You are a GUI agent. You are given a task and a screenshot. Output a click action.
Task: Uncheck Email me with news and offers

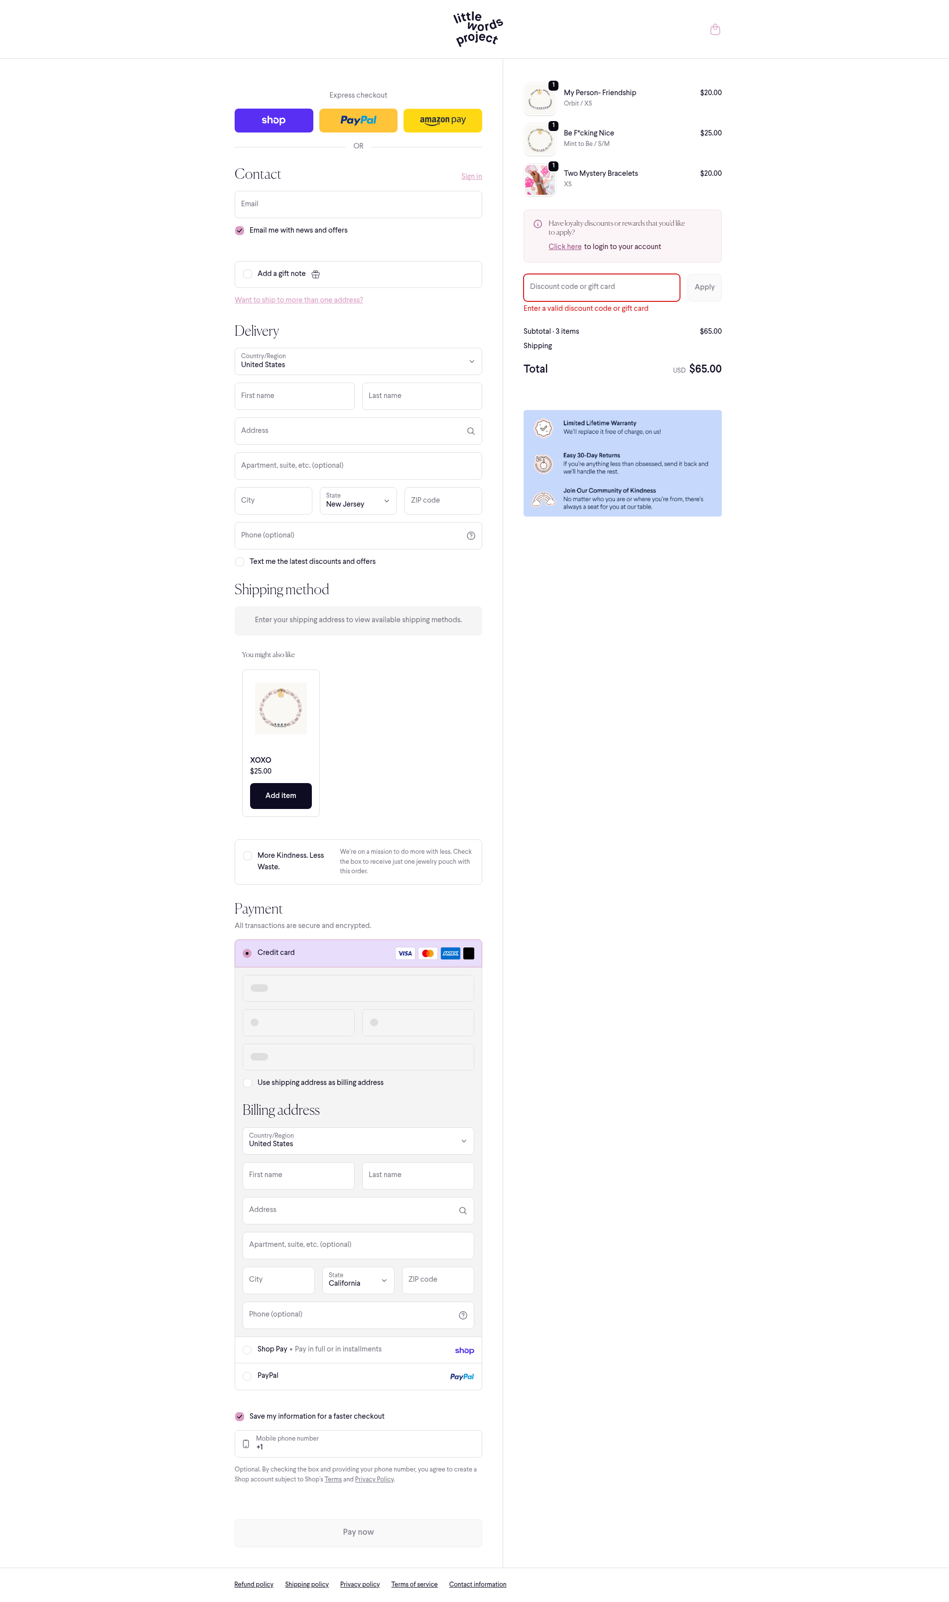239,231
